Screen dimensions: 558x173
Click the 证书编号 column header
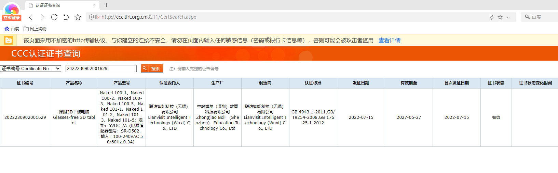pos(25,83)
